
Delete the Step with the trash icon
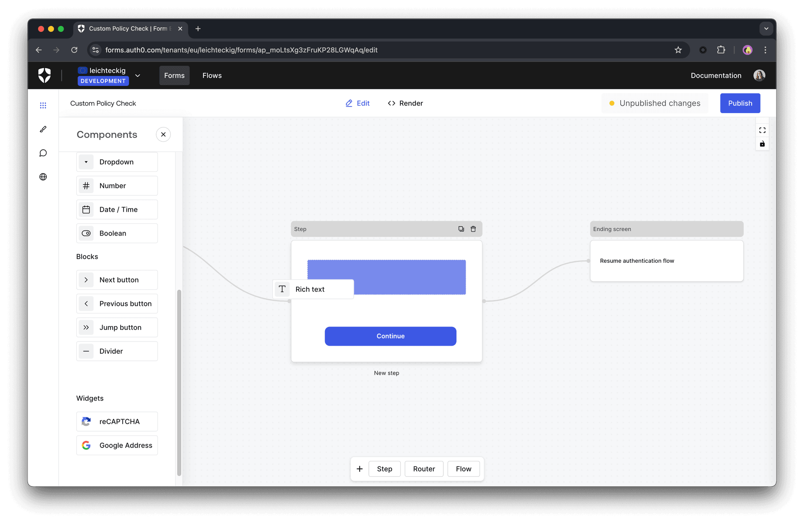pyautogui.click(x=474, y=229)
